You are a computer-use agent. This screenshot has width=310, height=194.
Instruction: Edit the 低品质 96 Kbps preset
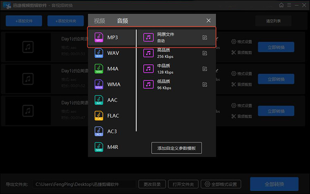click(205, 84)
